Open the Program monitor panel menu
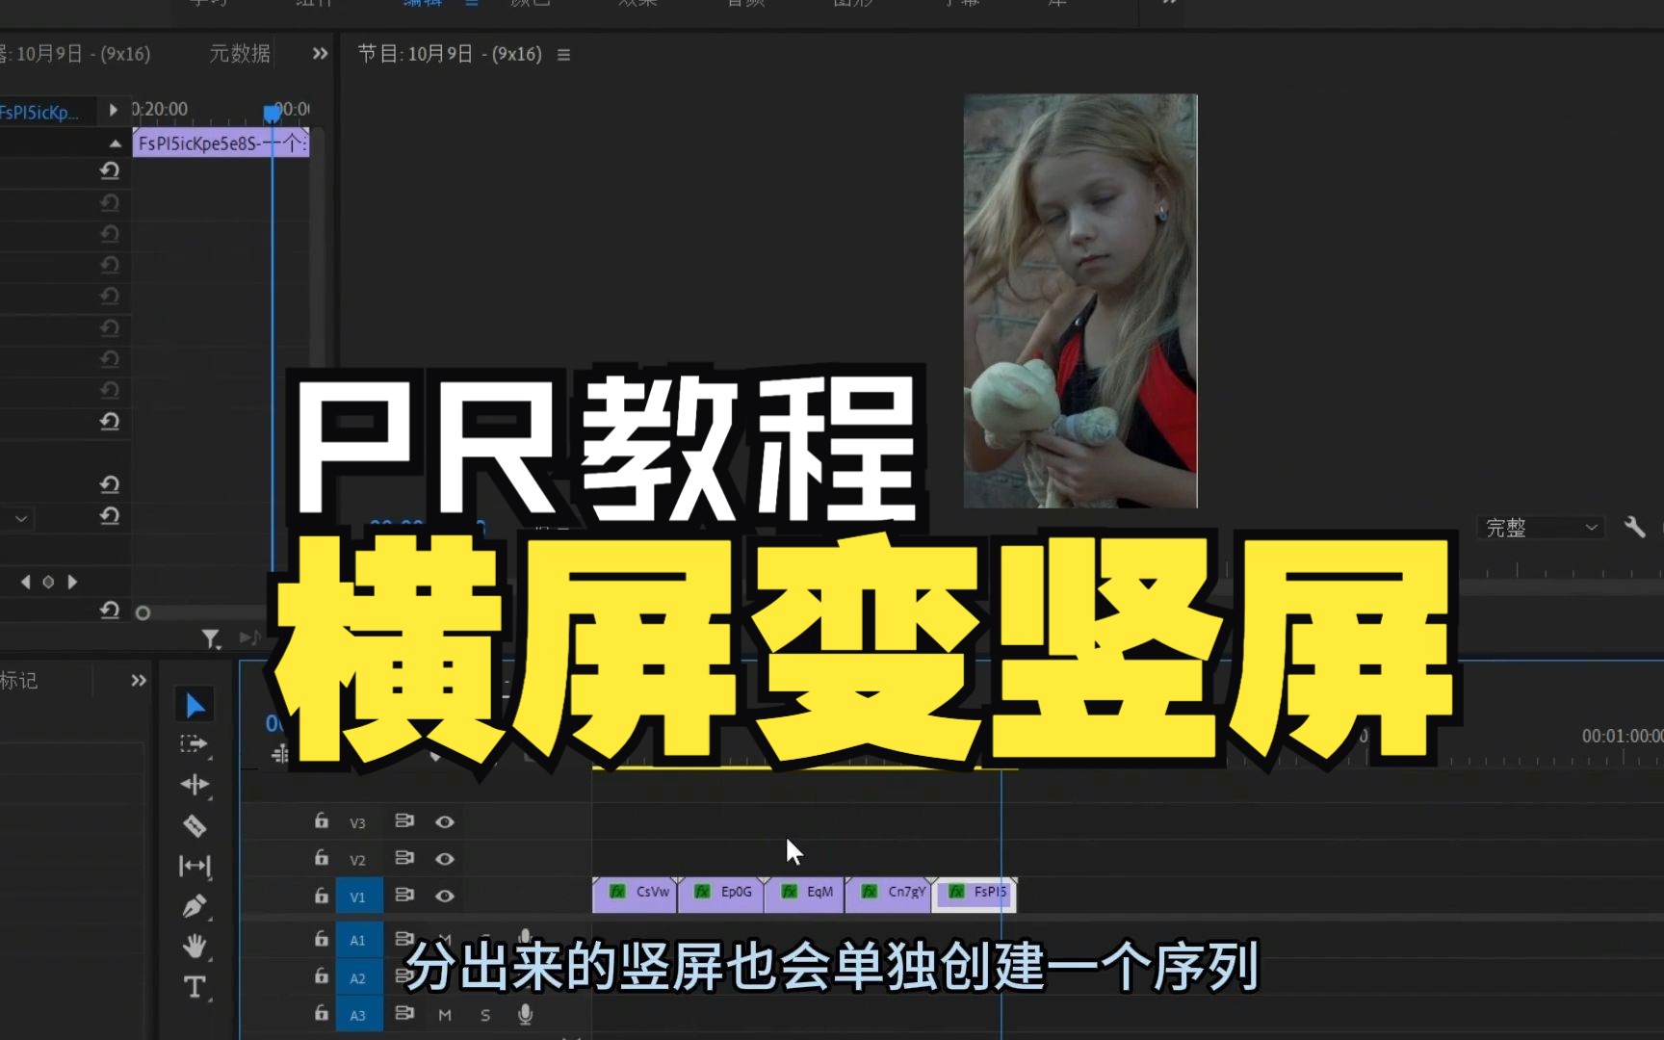Screen dimensions: 1664x1040 point(563,55)
